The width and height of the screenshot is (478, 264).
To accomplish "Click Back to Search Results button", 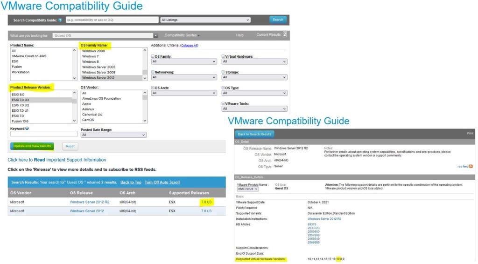I will point(254,134).
